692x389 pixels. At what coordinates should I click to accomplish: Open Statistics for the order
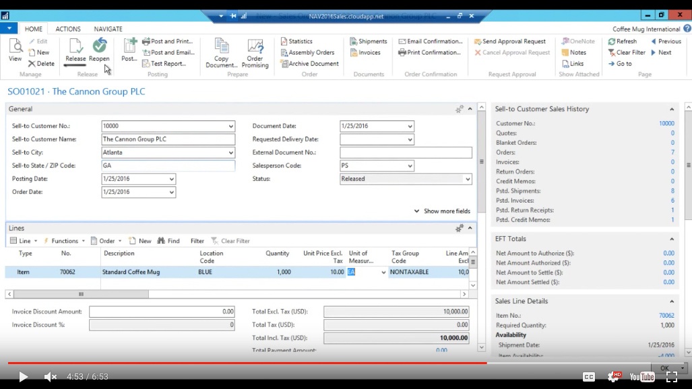coord(296,42)
